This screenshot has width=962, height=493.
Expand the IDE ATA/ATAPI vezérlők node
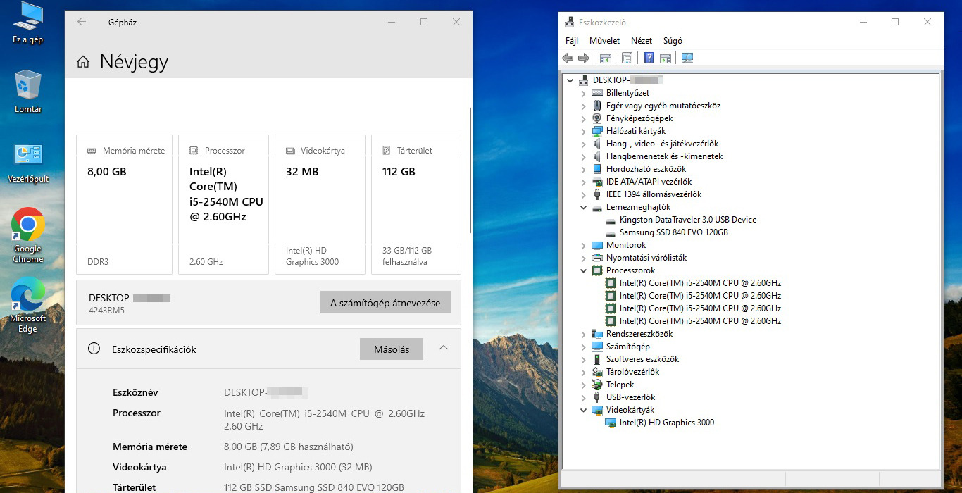tap(583, 182)
